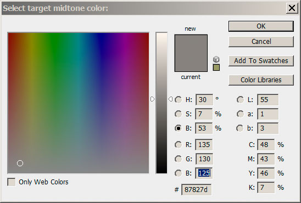Click the cyan C percentage field

coord(266,144)
